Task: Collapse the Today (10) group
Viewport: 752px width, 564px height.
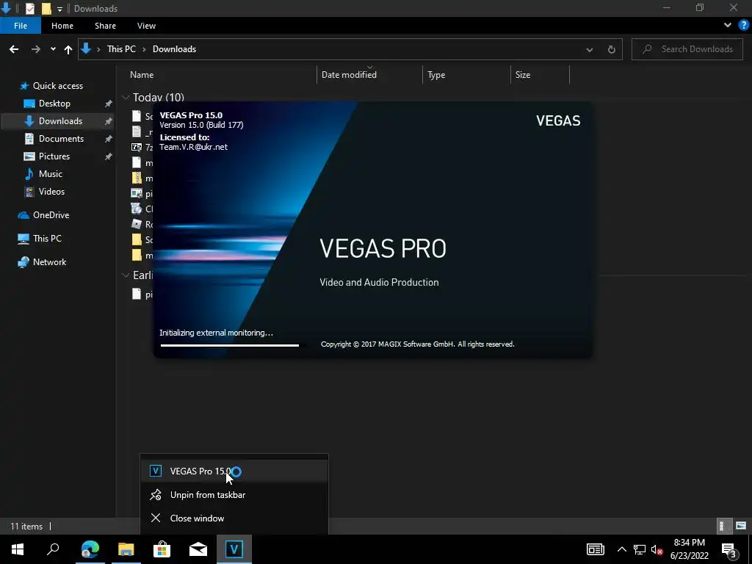Action: [126, 98]
